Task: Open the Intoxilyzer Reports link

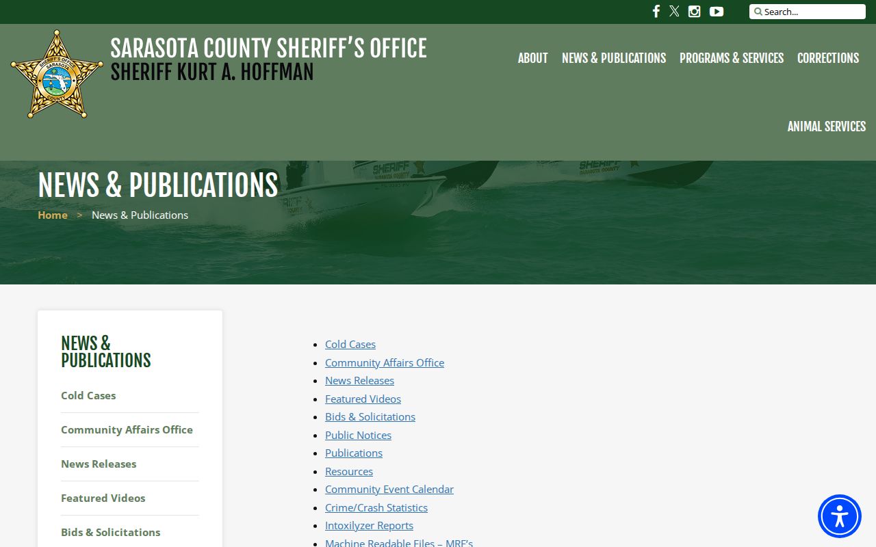Action: (x=369, y=525)
